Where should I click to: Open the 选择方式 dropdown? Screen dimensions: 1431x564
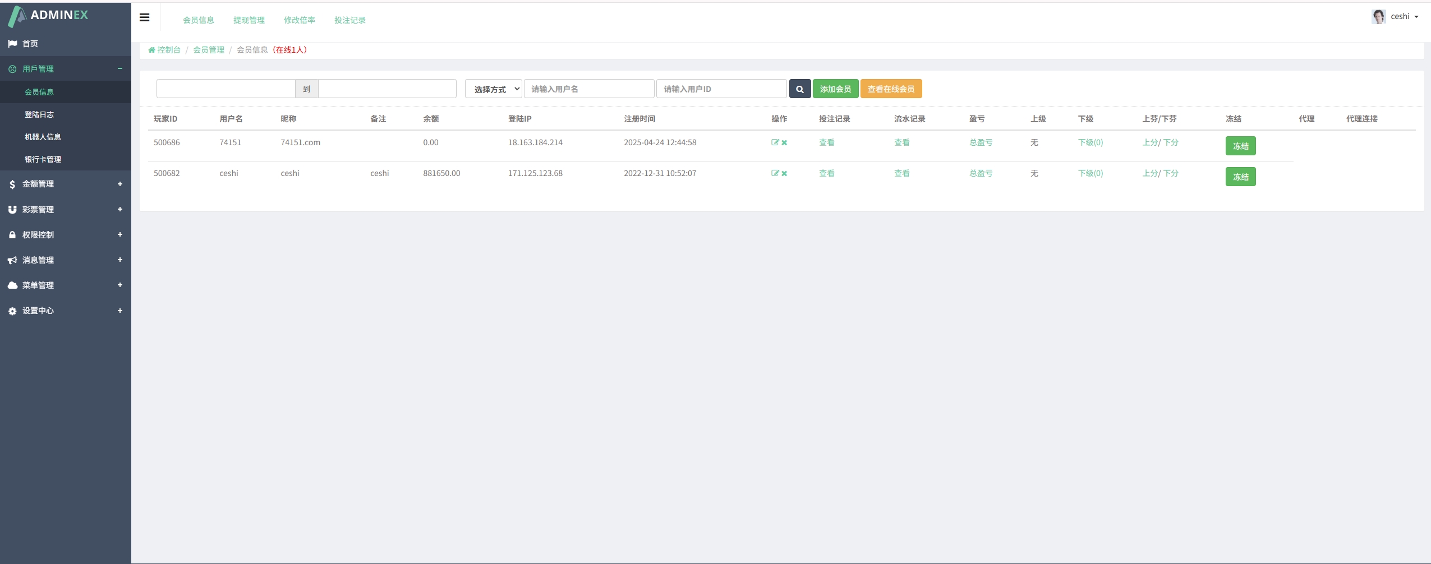493,89
